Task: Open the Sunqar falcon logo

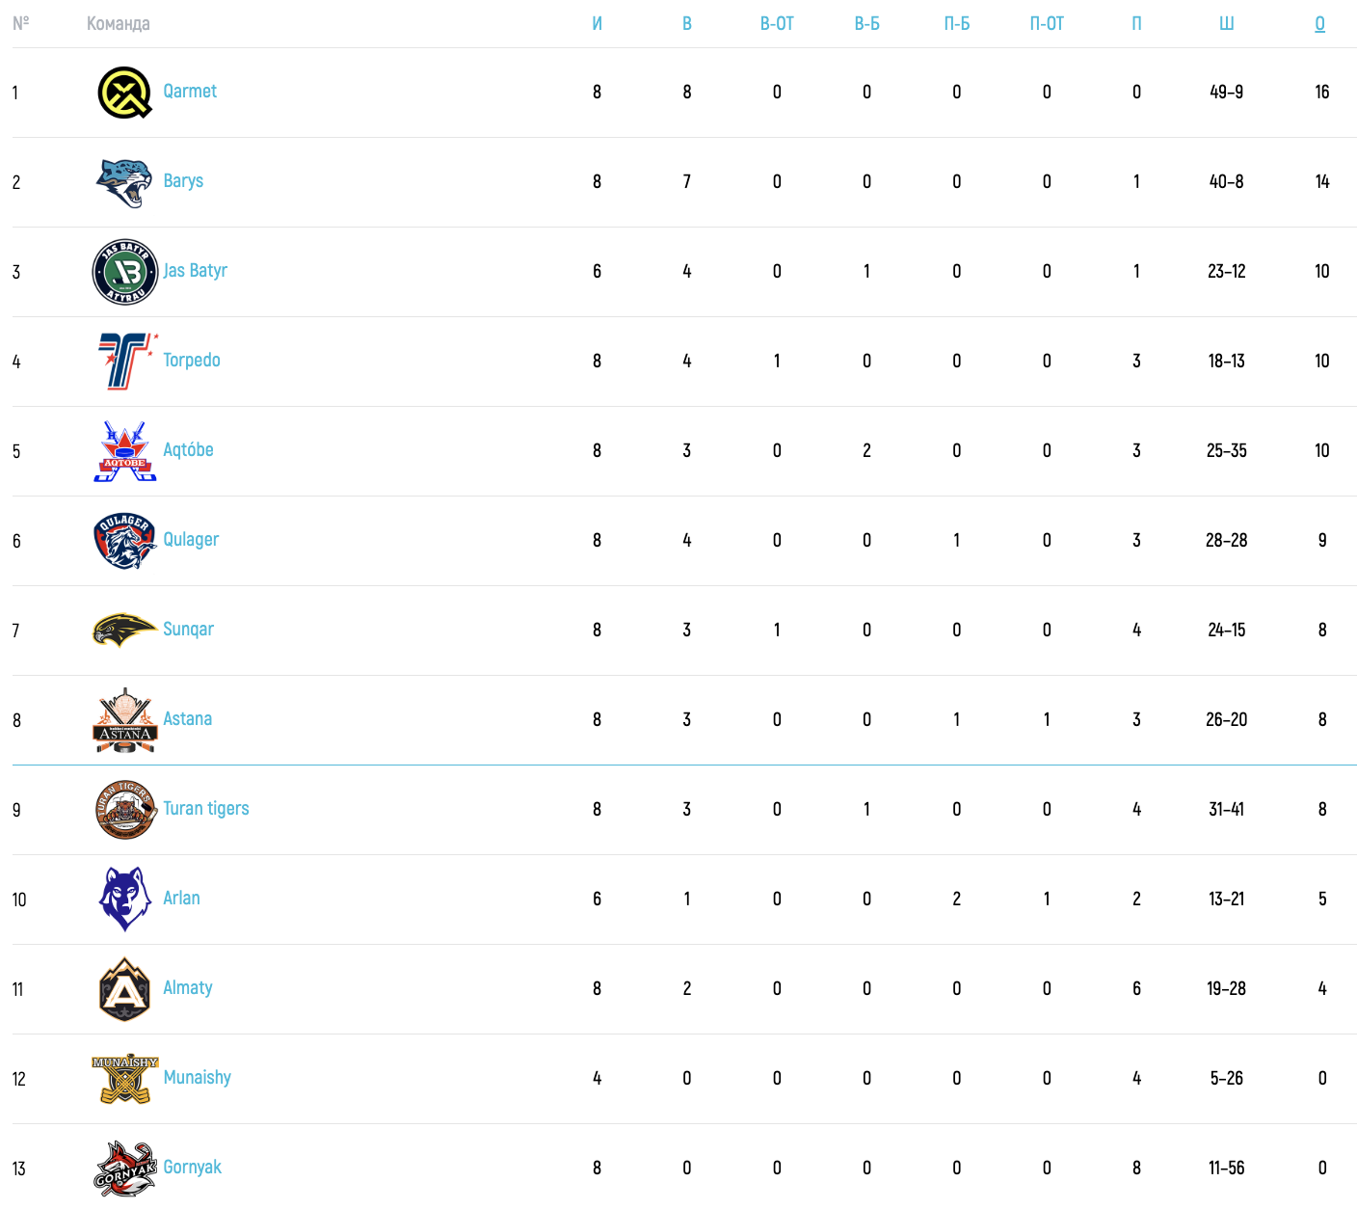Action: 125,631
